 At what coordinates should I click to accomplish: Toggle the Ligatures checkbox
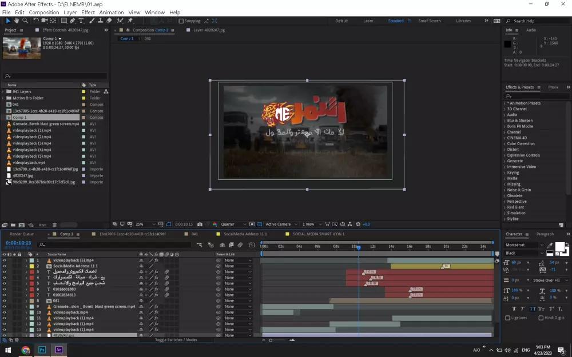508,318
